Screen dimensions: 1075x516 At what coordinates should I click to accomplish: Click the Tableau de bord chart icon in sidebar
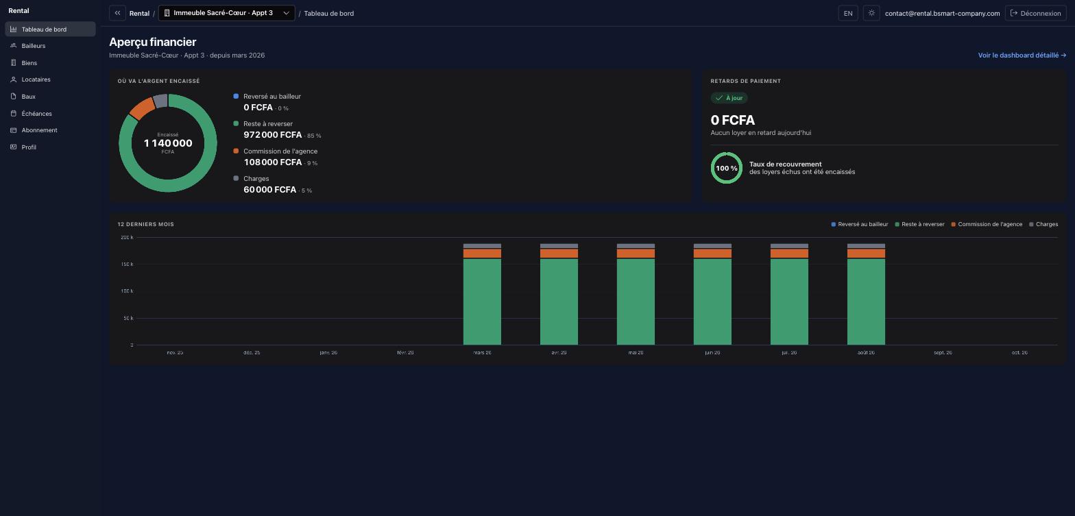coord(13,29)
